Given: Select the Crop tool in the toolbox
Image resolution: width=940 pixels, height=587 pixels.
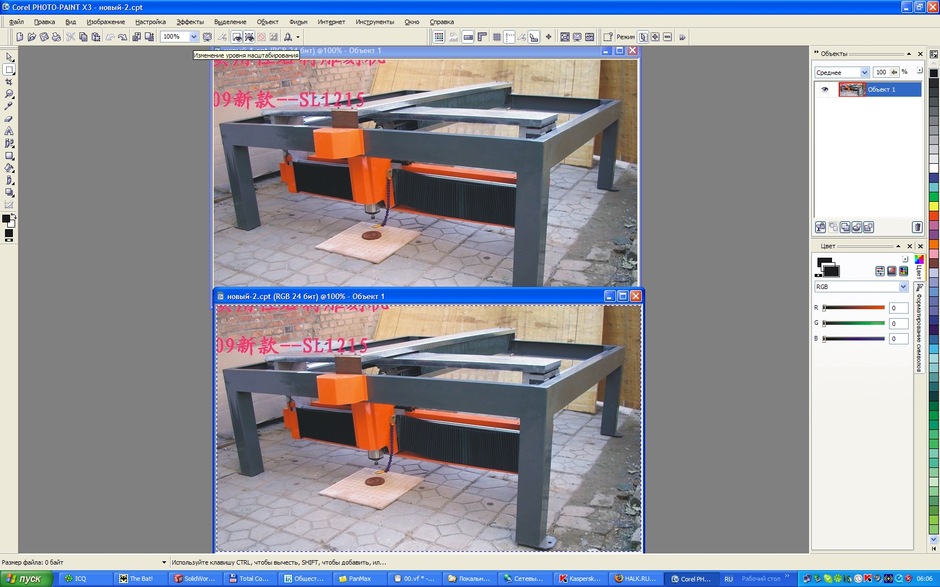Looking at the screenshot, I should (9, 82).
